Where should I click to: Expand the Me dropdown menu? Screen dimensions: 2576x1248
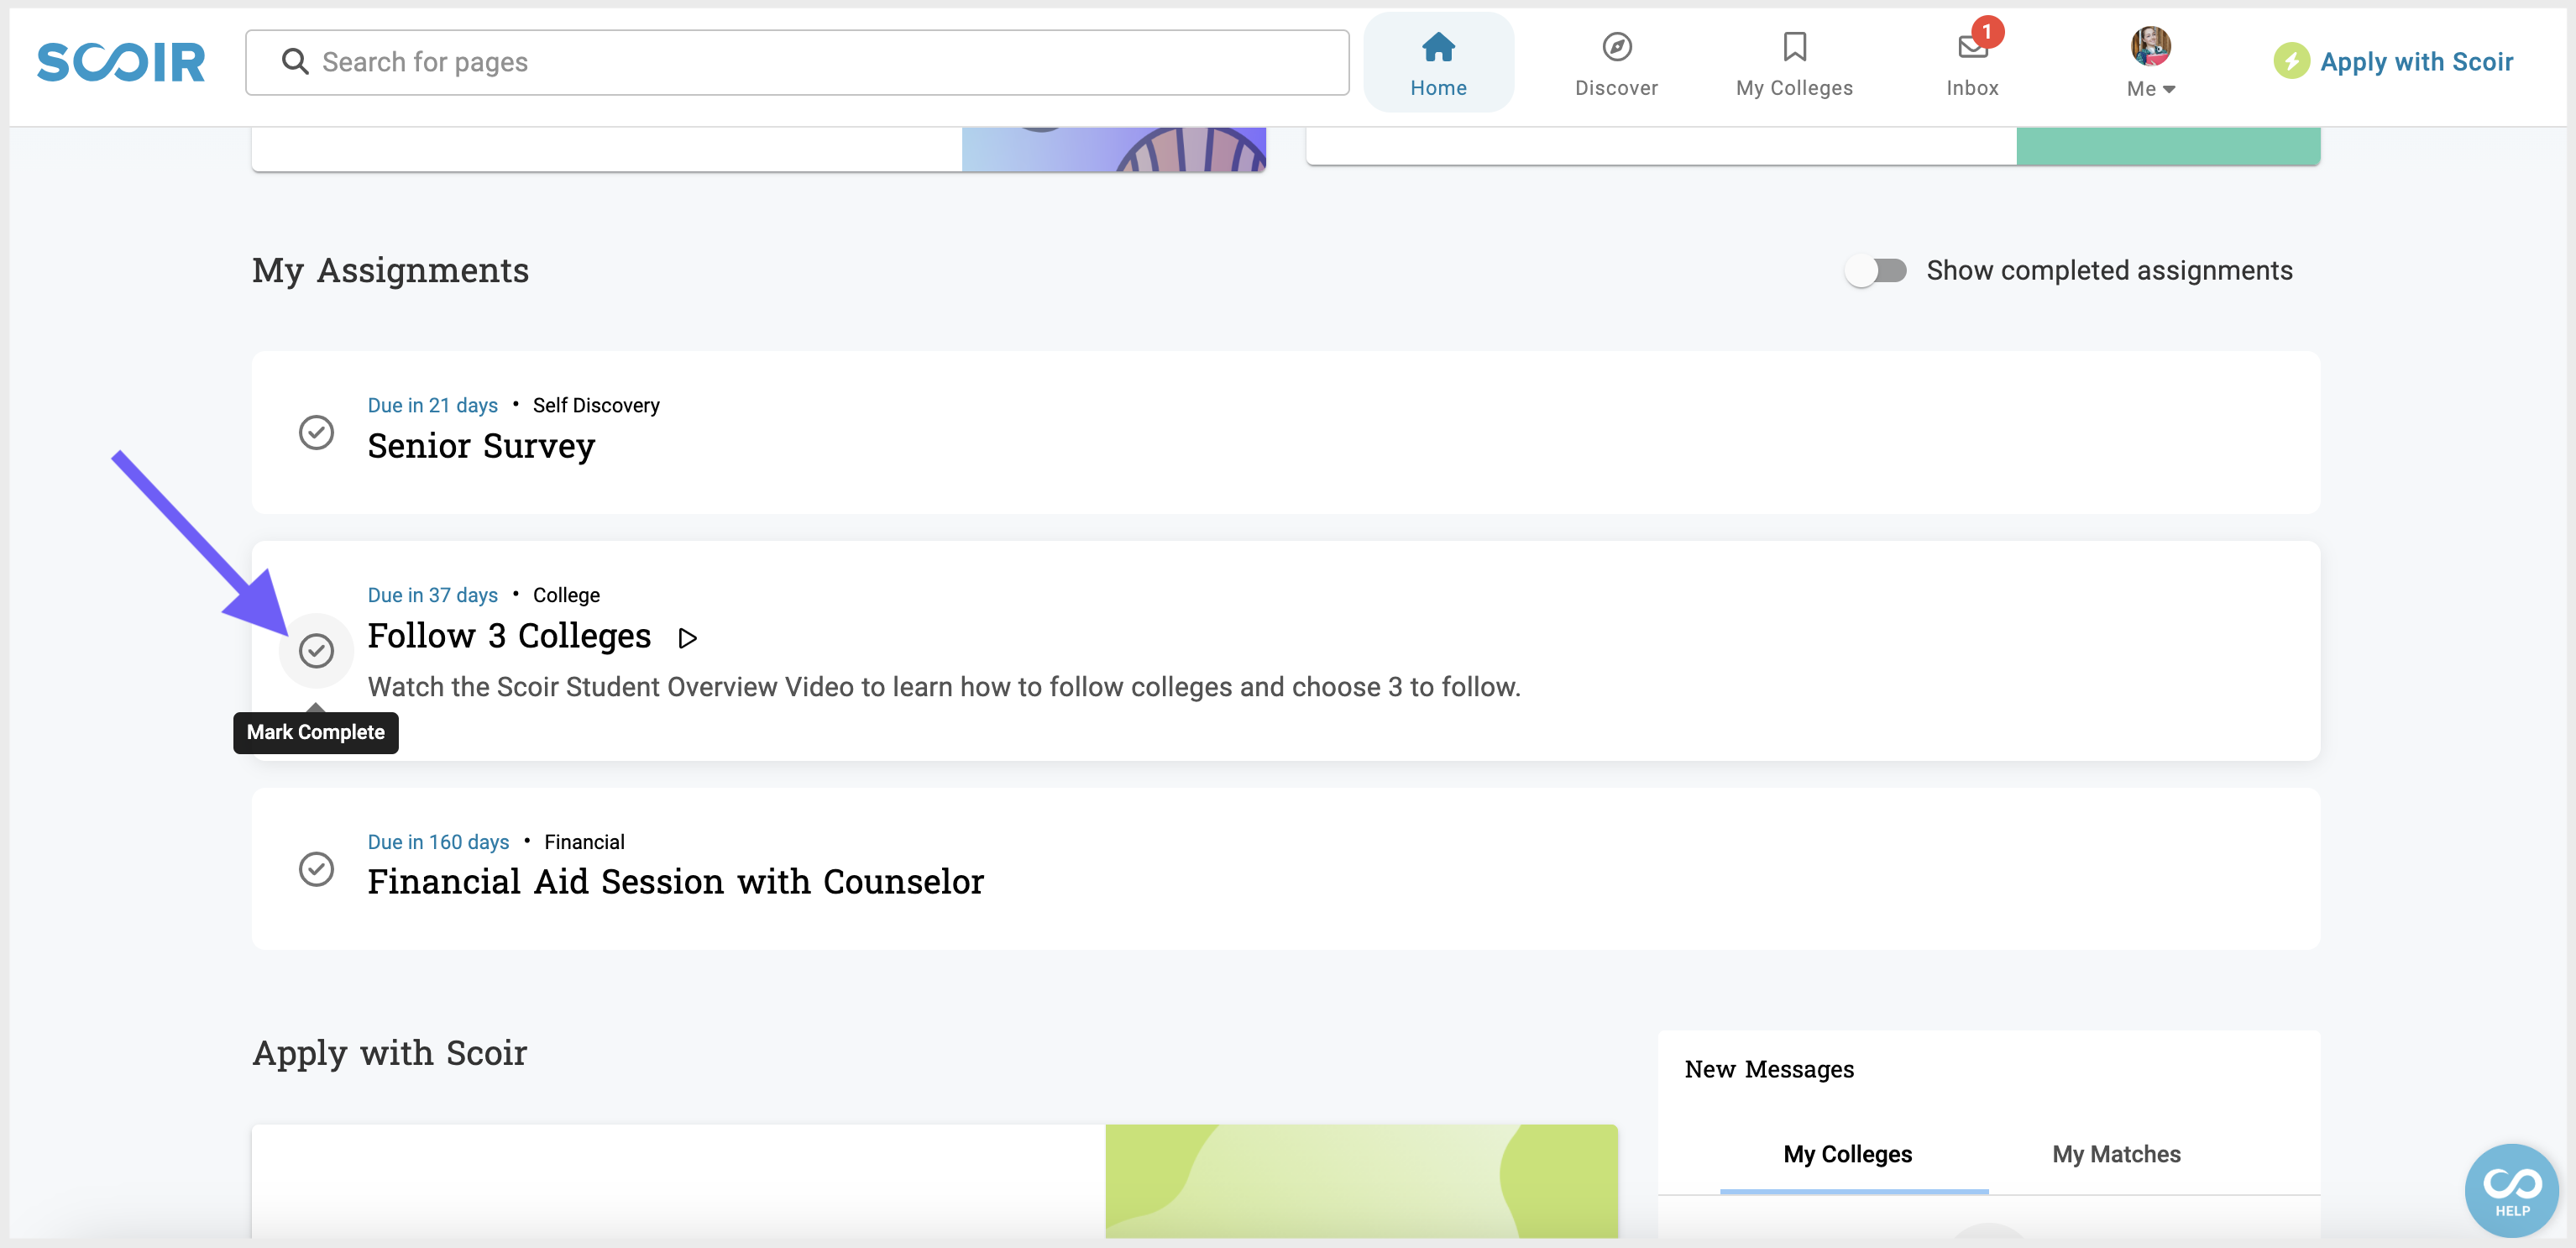click(2151, 89)
